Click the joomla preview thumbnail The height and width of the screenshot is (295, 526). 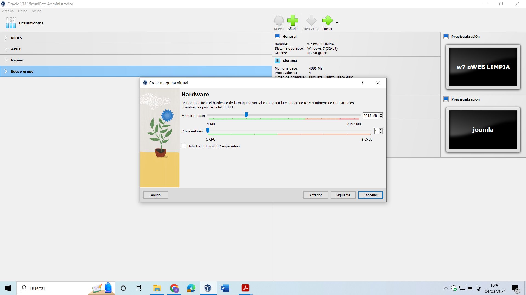coord(483,130)
